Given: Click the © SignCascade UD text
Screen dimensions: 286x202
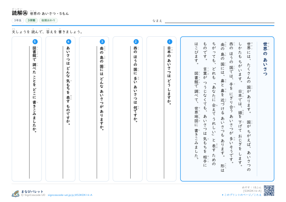Looking at the screenshot, I should pos(33,195).
